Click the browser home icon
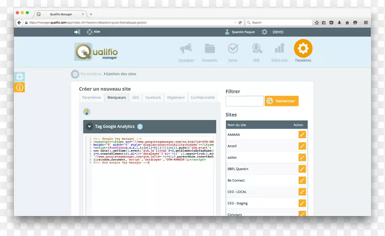This screenshot has width=385, height=236. 347,23
